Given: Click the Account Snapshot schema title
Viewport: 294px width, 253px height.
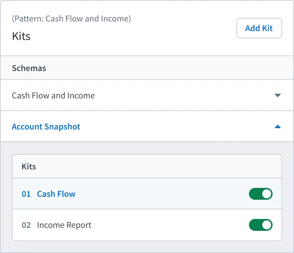Looking at the screenshot, I should 46,127.
